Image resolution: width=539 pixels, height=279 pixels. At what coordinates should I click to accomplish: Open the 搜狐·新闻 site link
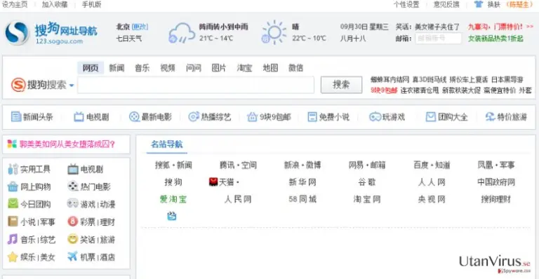coord(173,165)
